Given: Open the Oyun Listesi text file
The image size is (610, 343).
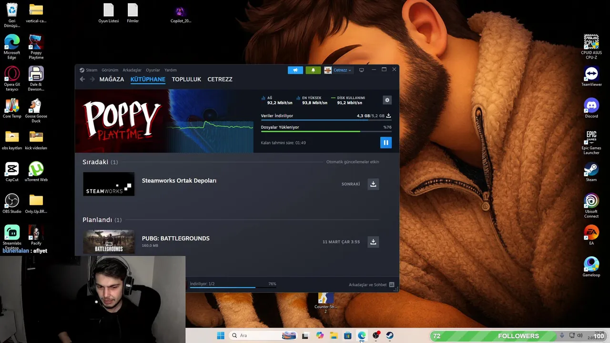Looking at the screenshot, I should tap(109, 13).
